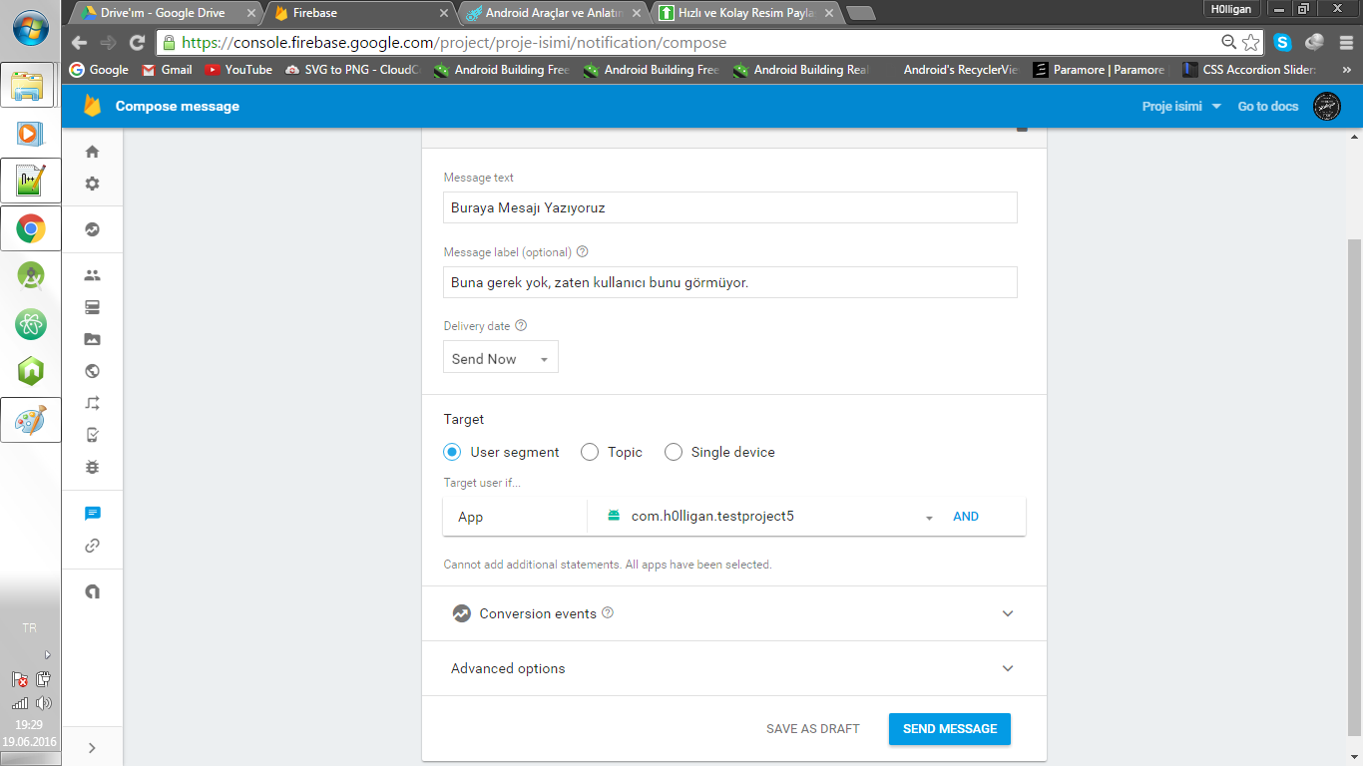This screenshot has width=1363, height=766.
Task: Open the Storage folder icon in sidebar
Action: 93,339
